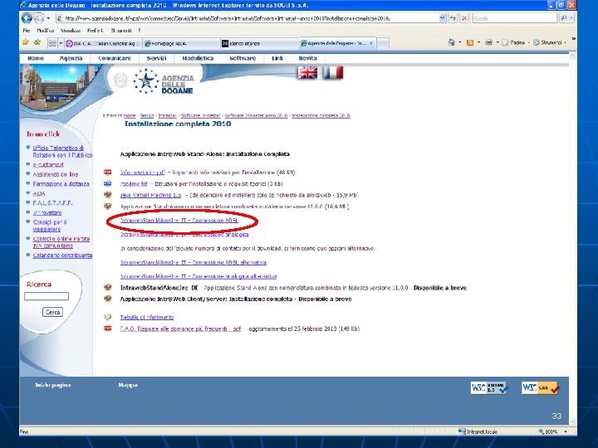598x448 pixels.
Task: Open the recent pages dropdown arrow
Action: click(x=48, y=18)
